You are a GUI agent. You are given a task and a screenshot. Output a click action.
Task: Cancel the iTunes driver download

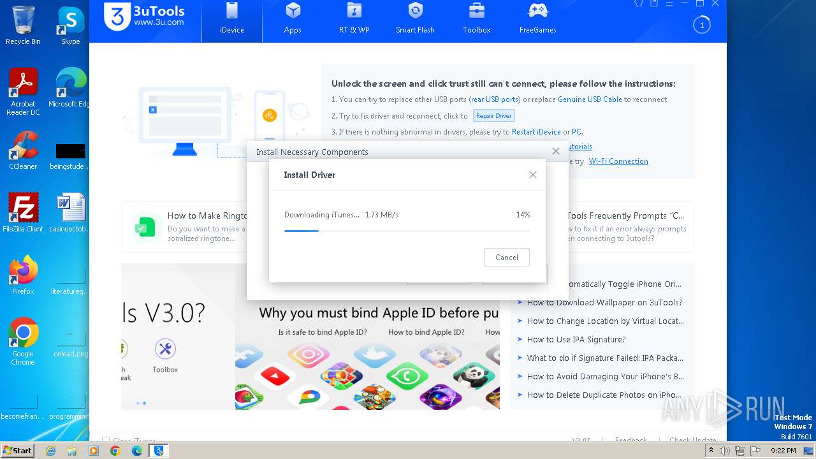pyautogui.click(x=506, y=258)
